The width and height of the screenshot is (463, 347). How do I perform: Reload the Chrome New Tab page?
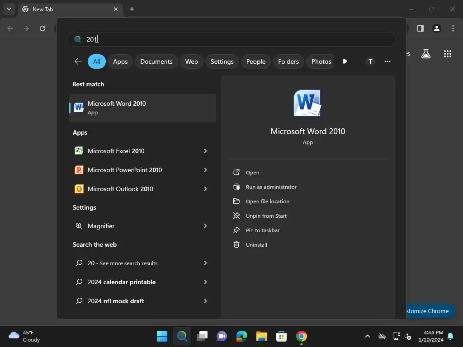pyautogui.click(x=43, y=28)
